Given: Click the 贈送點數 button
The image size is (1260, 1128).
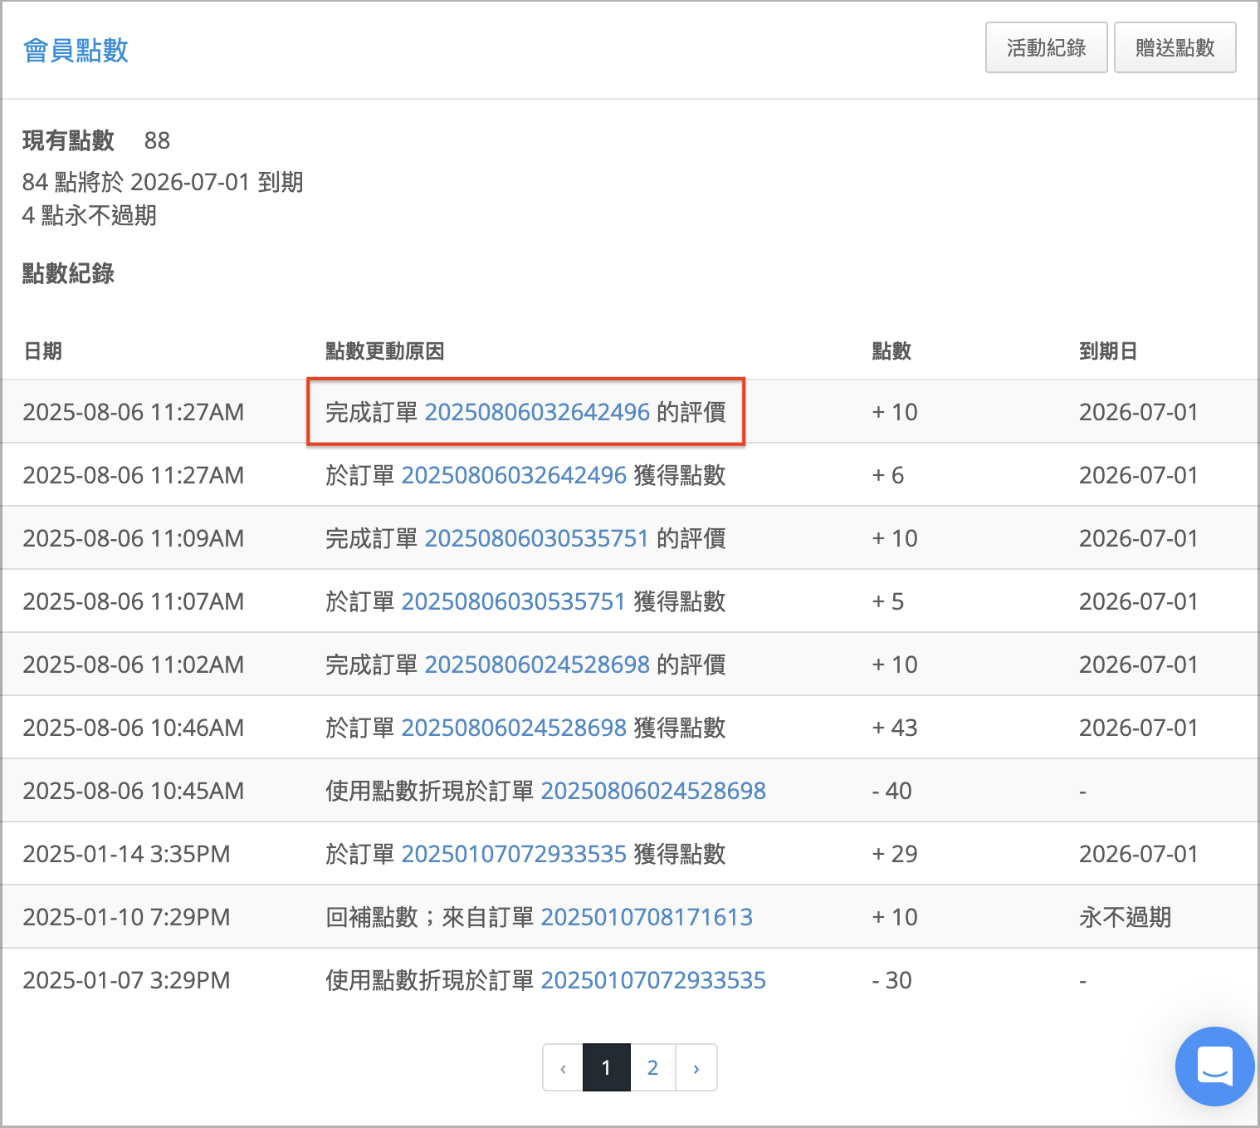Looking at the screenshot, I should coord(1175,48).
